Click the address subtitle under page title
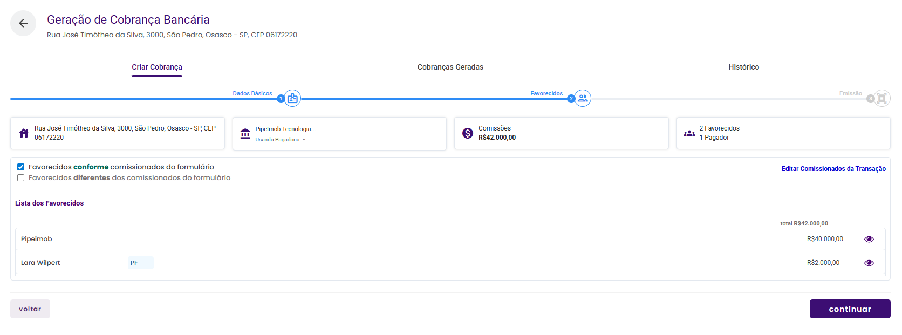 pos(172,35)
